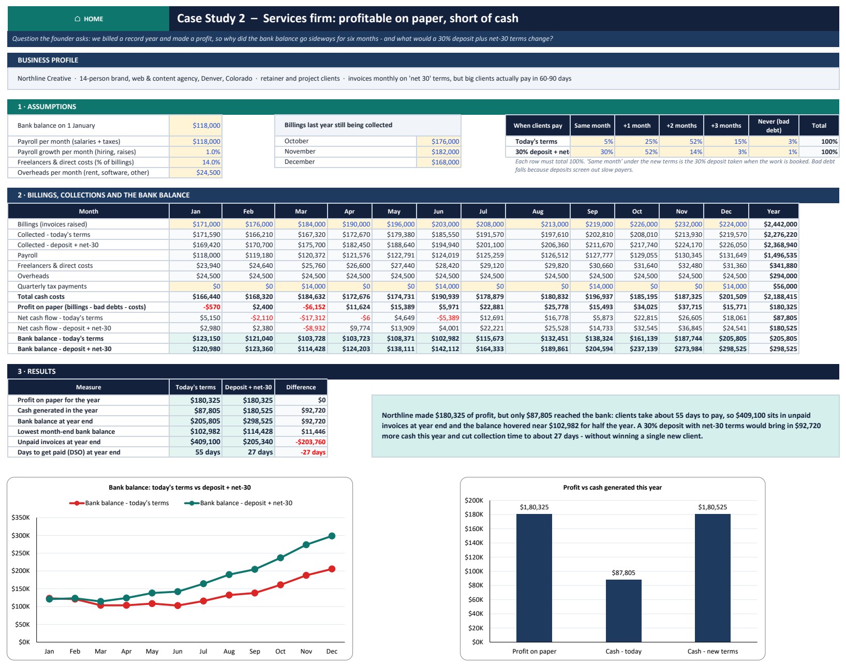
Task: Click the 'Profit on paper' bar
Action: (534, 578)
